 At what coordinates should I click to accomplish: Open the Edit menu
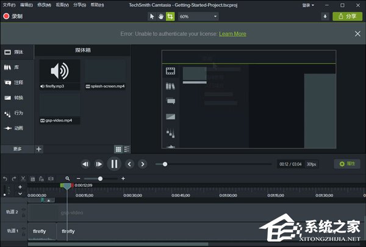[26, 5]
